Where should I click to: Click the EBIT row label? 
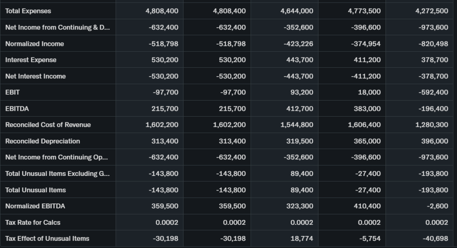[x=12, y=92]
